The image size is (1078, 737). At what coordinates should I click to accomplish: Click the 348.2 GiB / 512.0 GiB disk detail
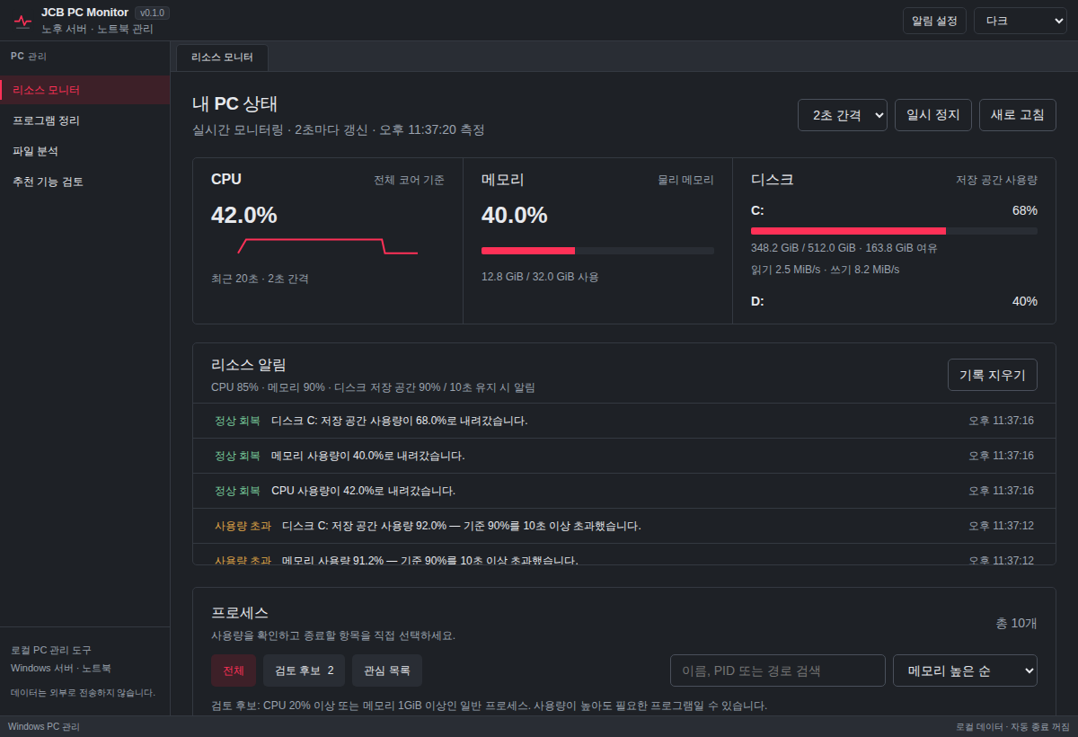point(844,248)
